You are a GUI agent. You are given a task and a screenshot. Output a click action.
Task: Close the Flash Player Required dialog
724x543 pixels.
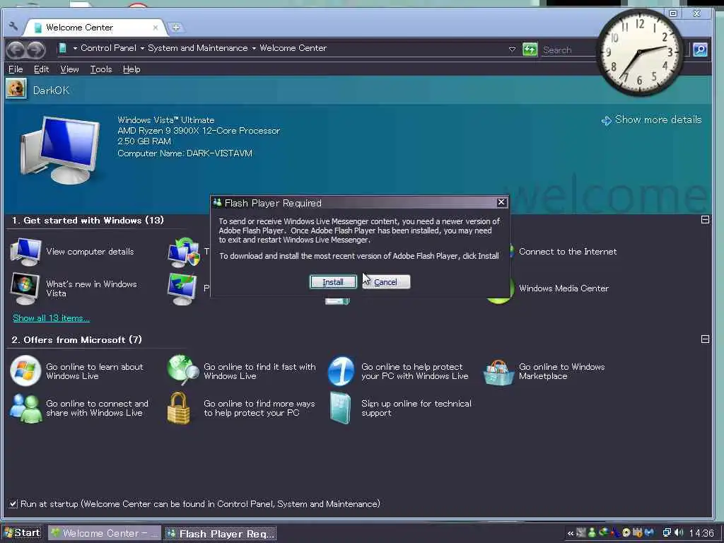click(x=501, y=202)
